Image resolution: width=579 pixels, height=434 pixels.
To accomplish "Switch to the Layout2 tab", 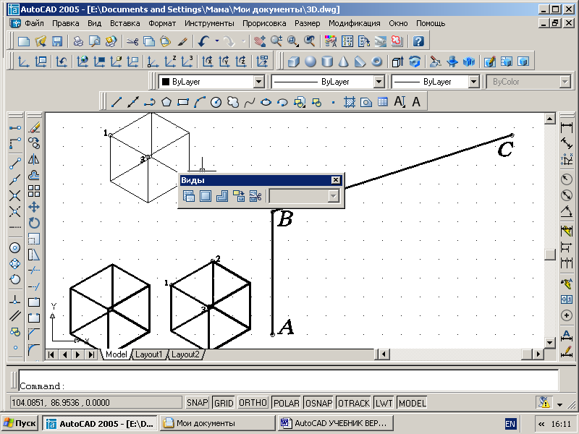I will (x=185, y=354).
